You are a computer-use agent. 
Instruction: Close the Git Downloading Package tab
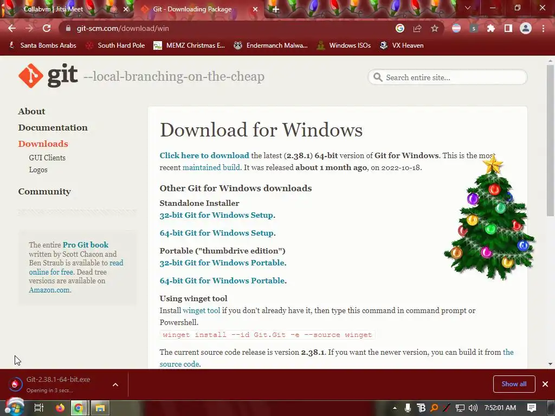tap(255, 9)
